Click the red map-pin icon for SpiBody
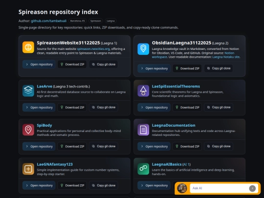 coord(28,130)
